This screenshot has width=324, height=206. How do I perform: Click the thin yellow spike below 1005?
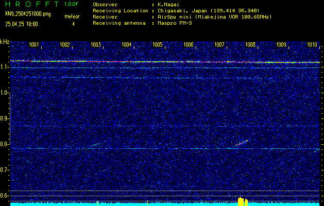pos(147,203)
